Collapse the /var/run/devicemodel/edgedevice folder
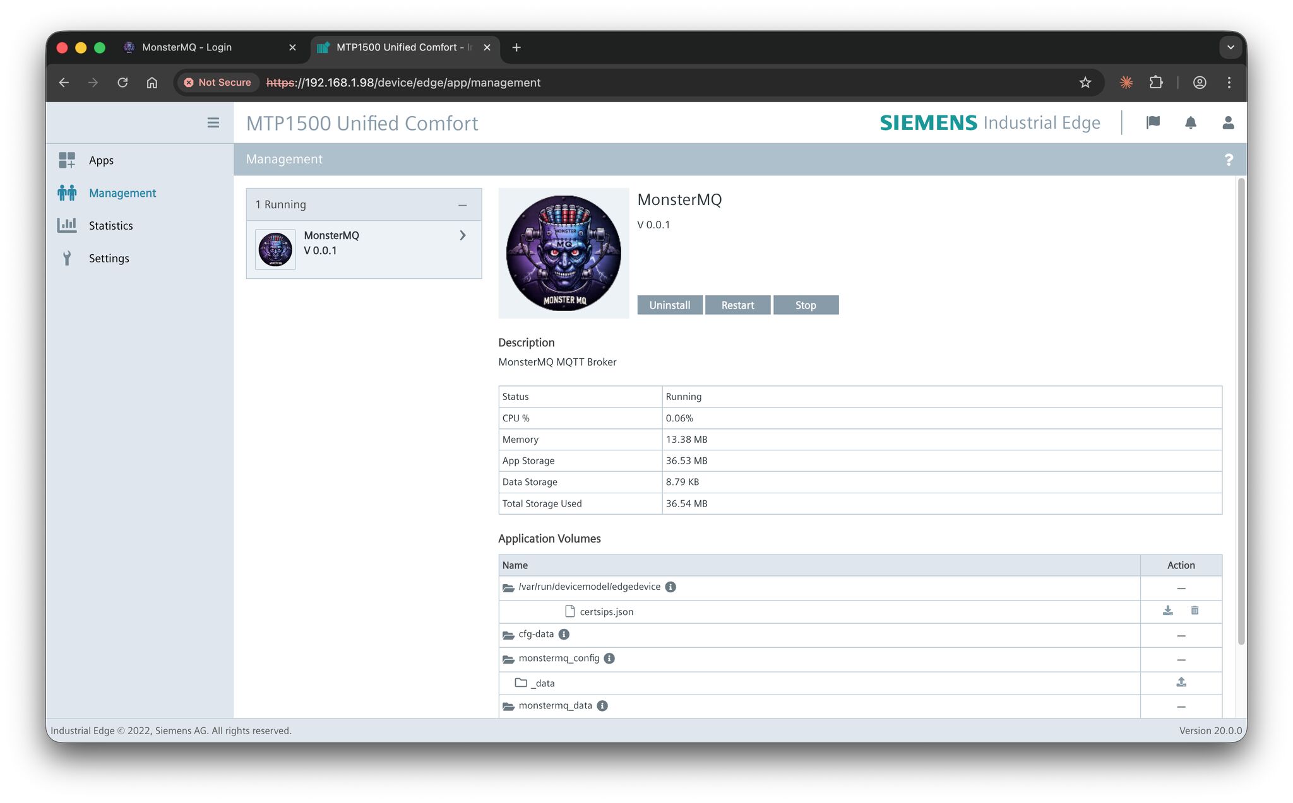The height and width of the screenshot is (803, 1293). coord(508,587)
